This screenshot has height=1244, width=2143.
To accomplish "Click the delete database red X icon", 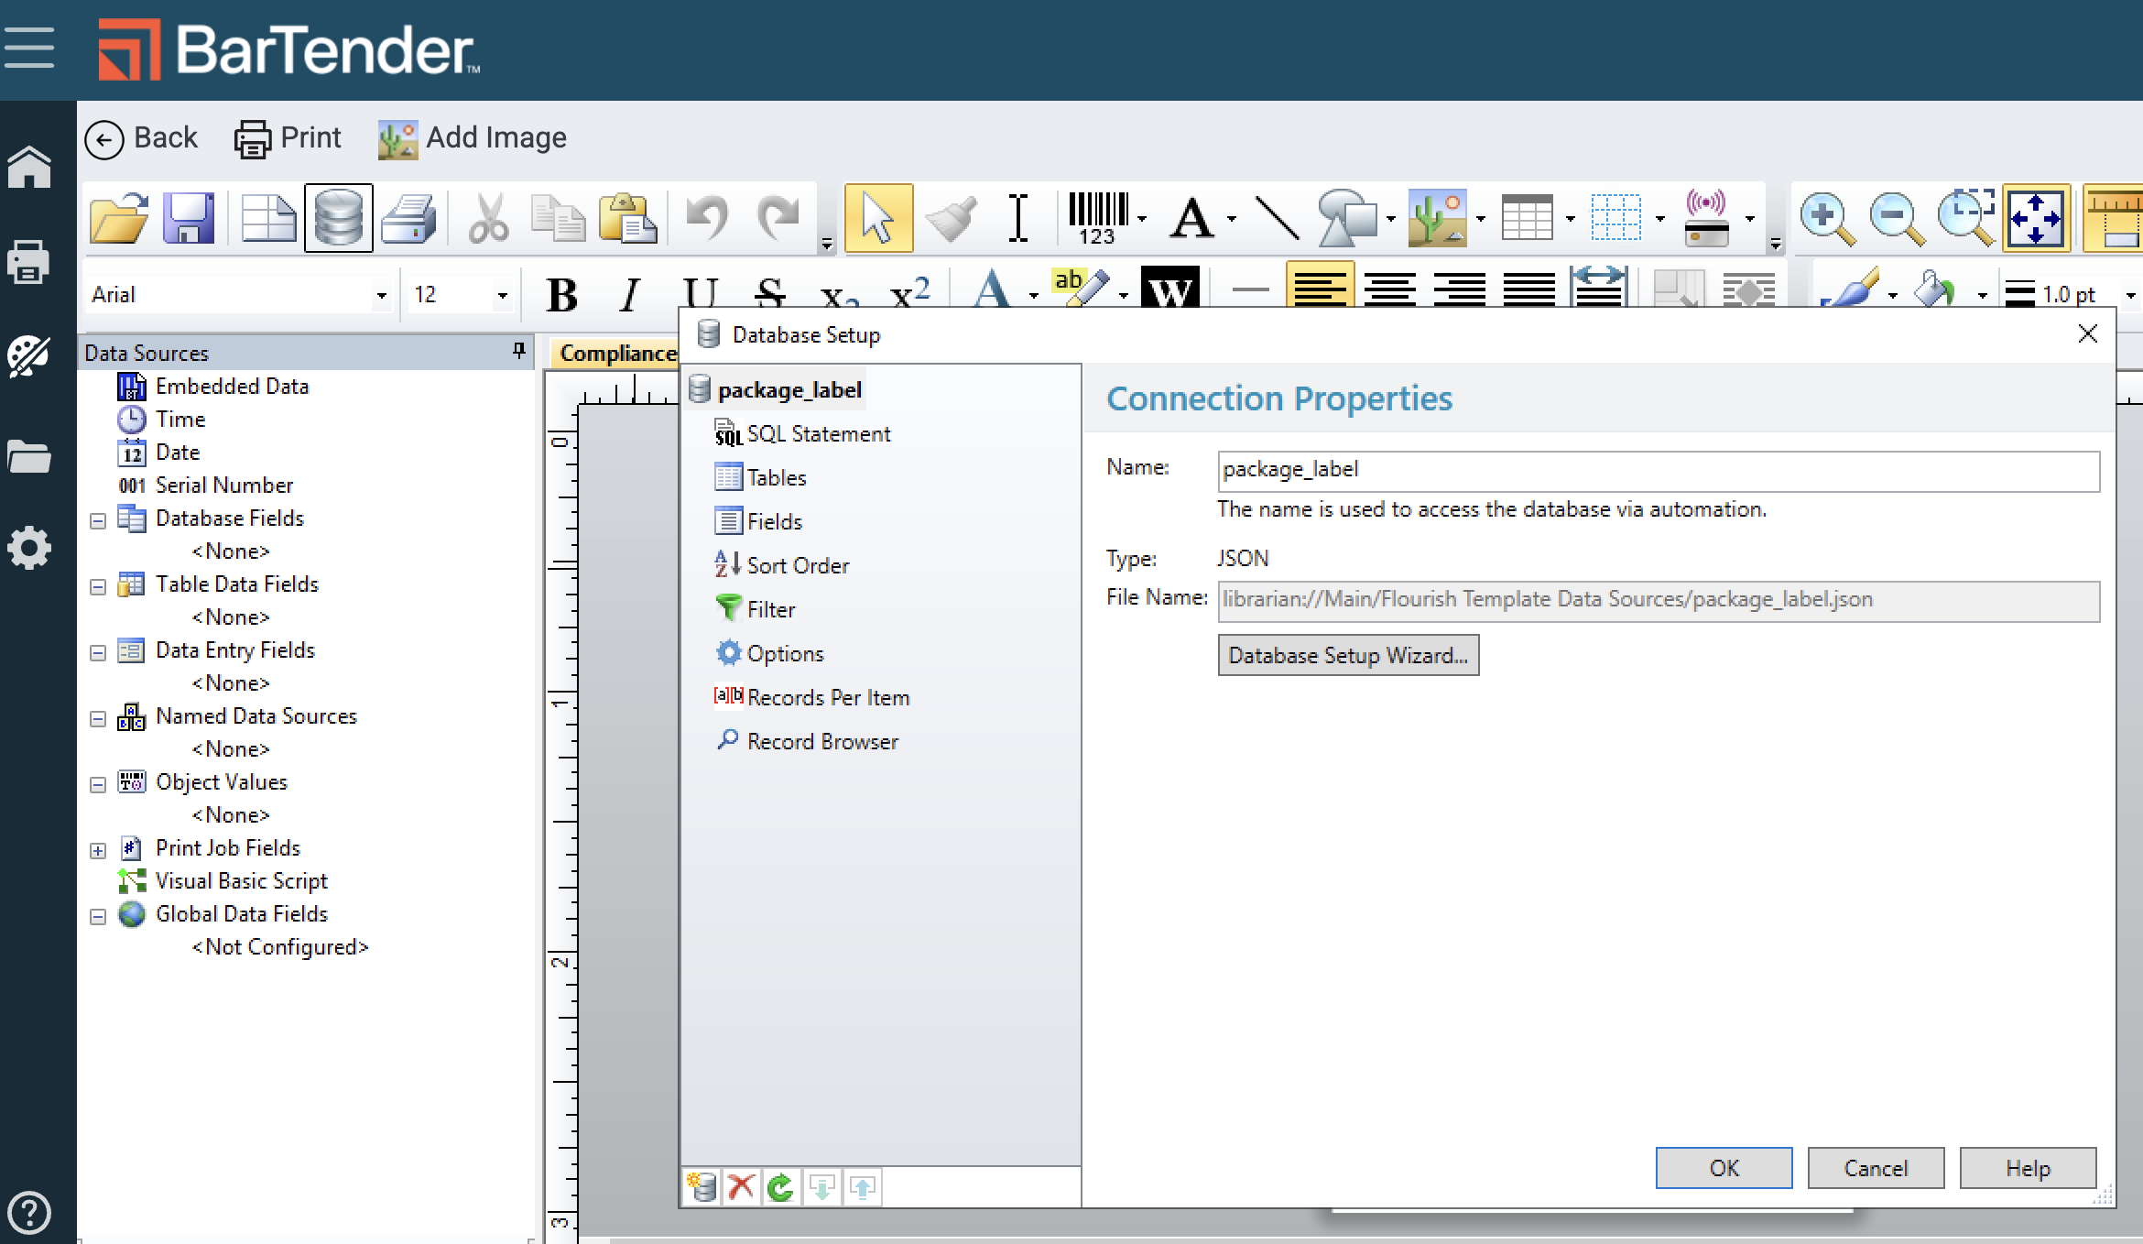I will point(741,1187).
